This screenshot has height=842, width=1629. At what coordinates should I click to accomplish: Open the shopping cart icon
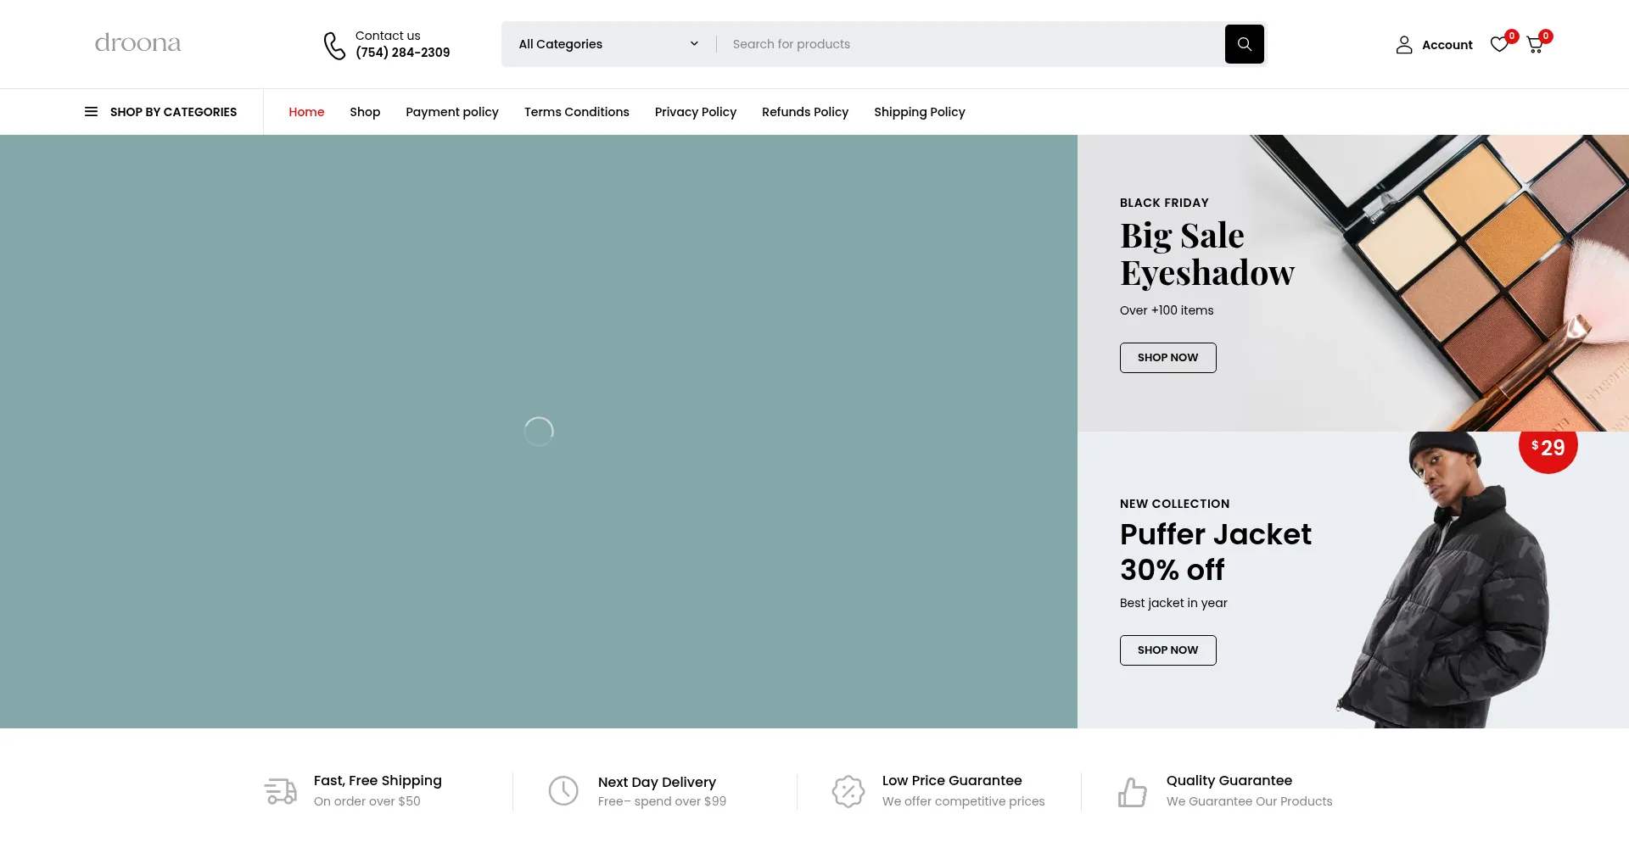[1534, 45]
